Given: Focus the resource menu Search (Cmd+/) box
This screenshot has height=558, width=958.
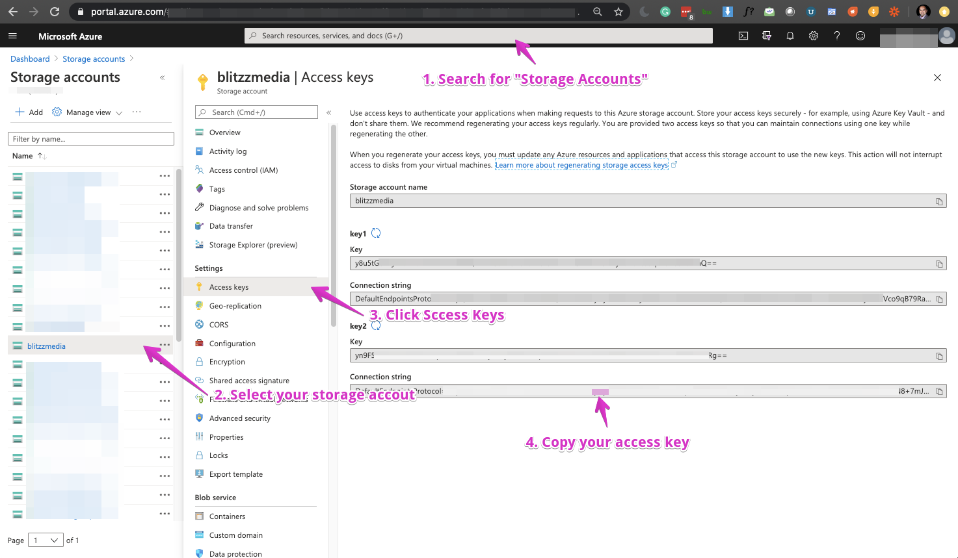Looking at the screenshot, I should (x=256, y=112).
